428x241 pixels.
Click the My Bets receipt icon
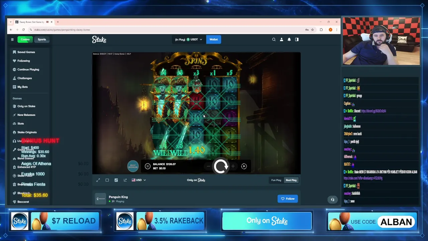coord(14,87)
